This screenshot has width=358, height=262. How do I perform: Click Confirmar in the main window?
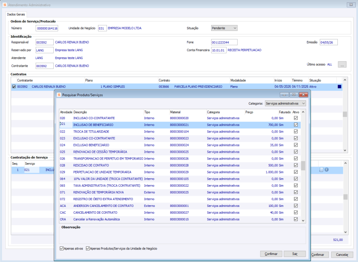pos(320,254)
